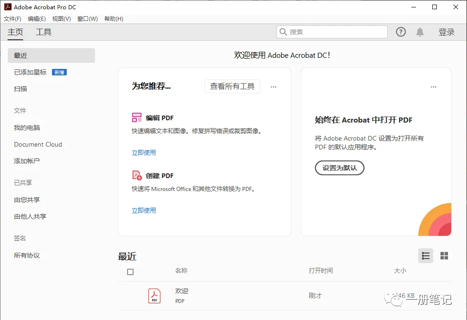The height and width of the screenshot is (320, 467).
Task: Open the help question mark icon
Action: (401, 32)
